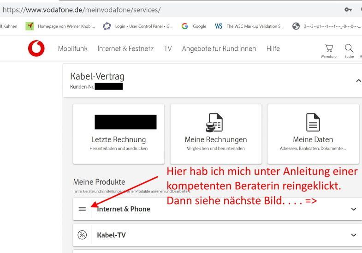Click the Kabel-Vertrag heading
362x253 pixels.
click(97, 77)
